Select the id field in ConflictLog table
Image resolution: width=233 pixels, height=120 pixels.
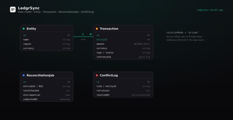pos(123,82)
